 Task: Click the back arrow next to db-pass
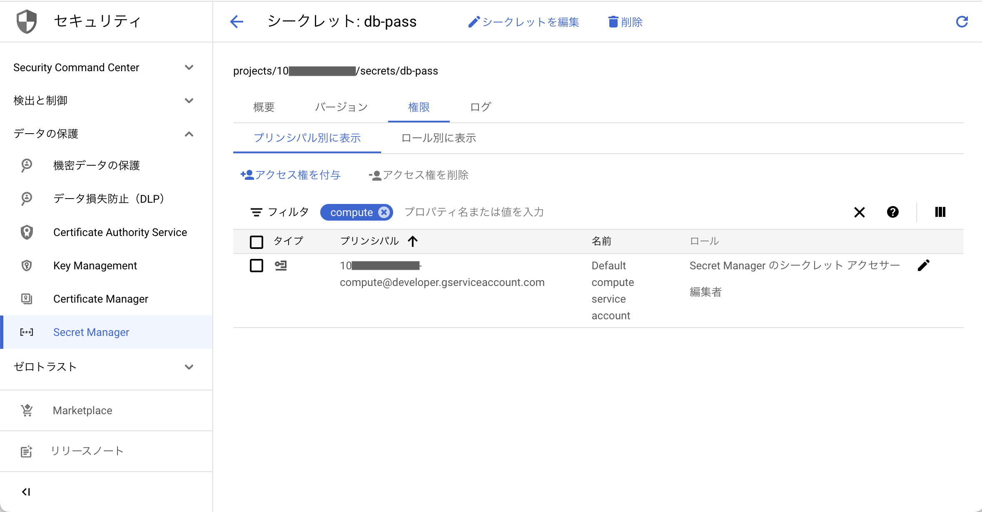(x=237, y=21)
